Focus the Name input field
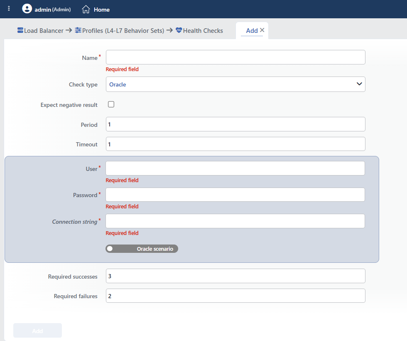Screen dimensions: 407x341 pyautogui.click(x=235, y=57)
